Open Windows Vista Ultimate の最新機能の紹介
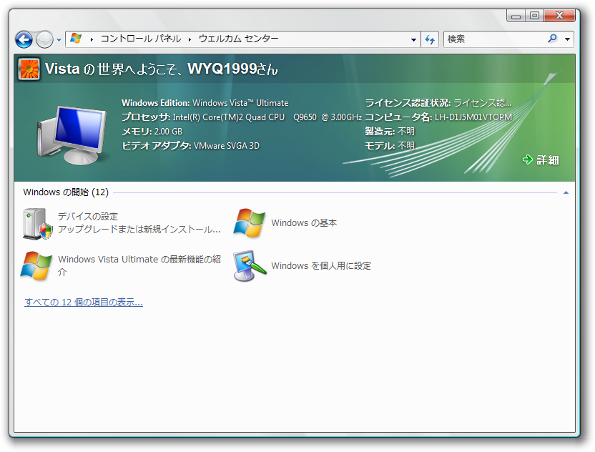 point(139,265)
